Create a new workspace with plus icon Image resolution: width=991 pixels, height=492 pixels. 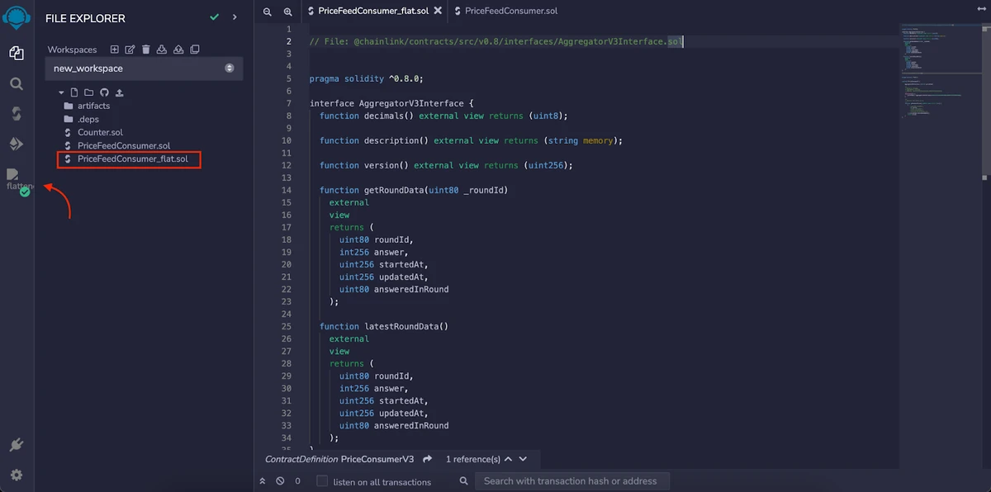click(114, 50)
